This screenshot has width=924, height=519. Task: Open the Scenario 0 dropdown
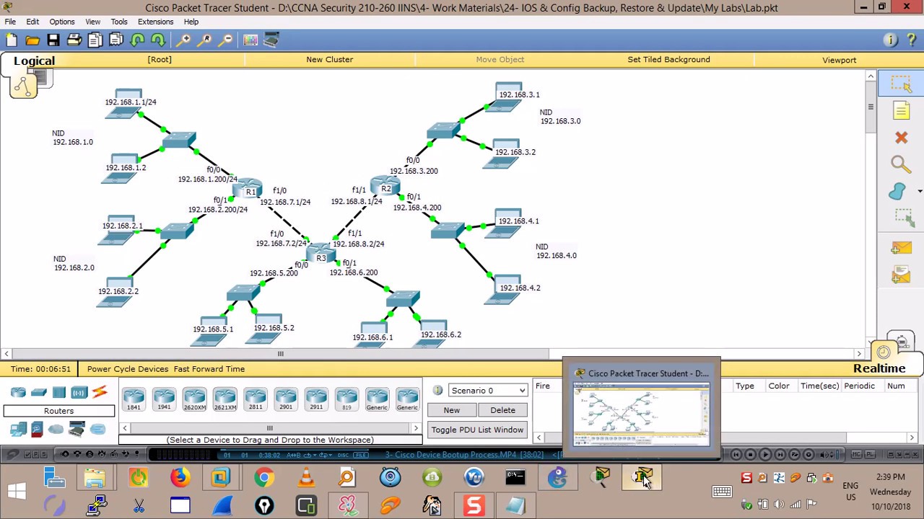coord(488,391)
